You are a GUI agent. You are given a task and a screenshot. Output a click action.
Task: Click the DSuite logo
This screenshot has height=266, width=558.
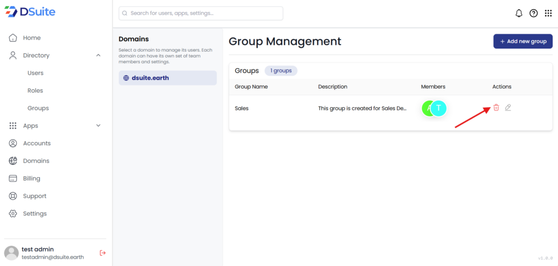(32, 12)
